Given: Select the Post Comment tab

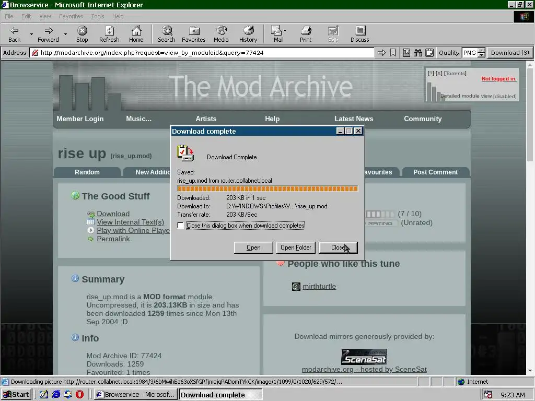Looking at the screenshot, I should click(435, 172).
